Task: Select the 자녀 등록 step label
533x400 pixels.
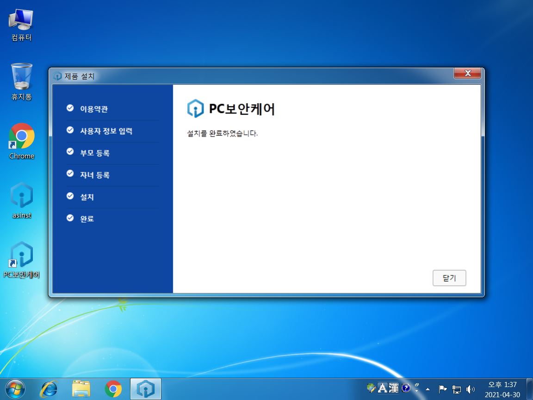Action: coord(95,175)
